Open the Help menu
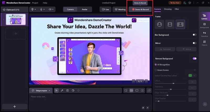This screenshot has height=112, width=210. [x=45, y=3]
